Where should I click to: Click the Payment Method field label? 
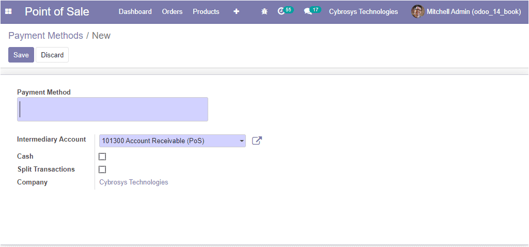(44, 92)
